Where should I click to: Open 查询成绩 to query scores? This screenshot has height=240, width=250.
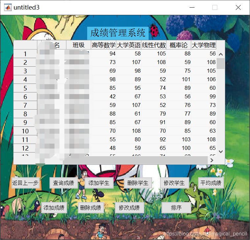(x=63, y=183)
